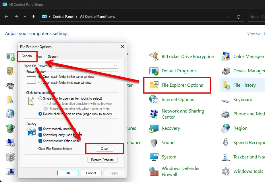Open the Sound speaker icon

154,143
